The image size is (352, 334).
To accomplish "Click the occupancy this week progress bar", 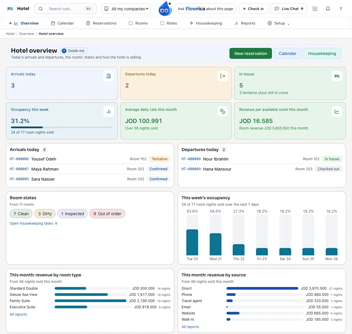I will (x=62, y=127).
